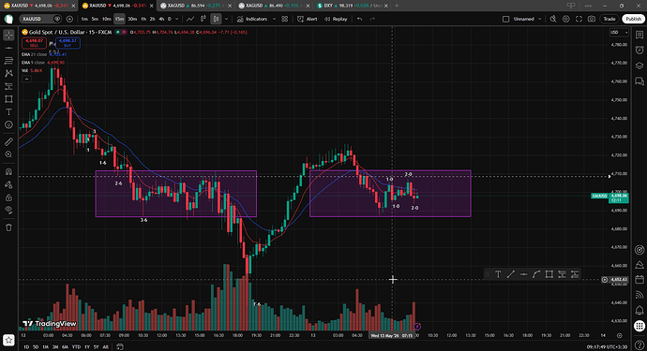Viewport: 647px width, 351px height.
Task: Redo the chart action
Action: pyautogui.click(x=372, y=19)
